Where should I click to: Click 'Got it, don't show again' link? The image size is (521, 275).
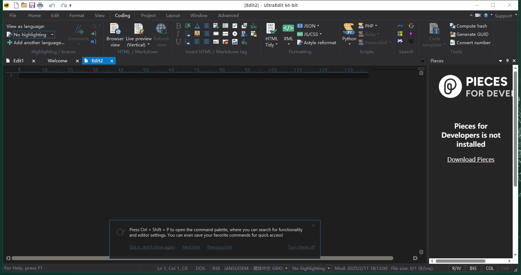pos(152,247)
